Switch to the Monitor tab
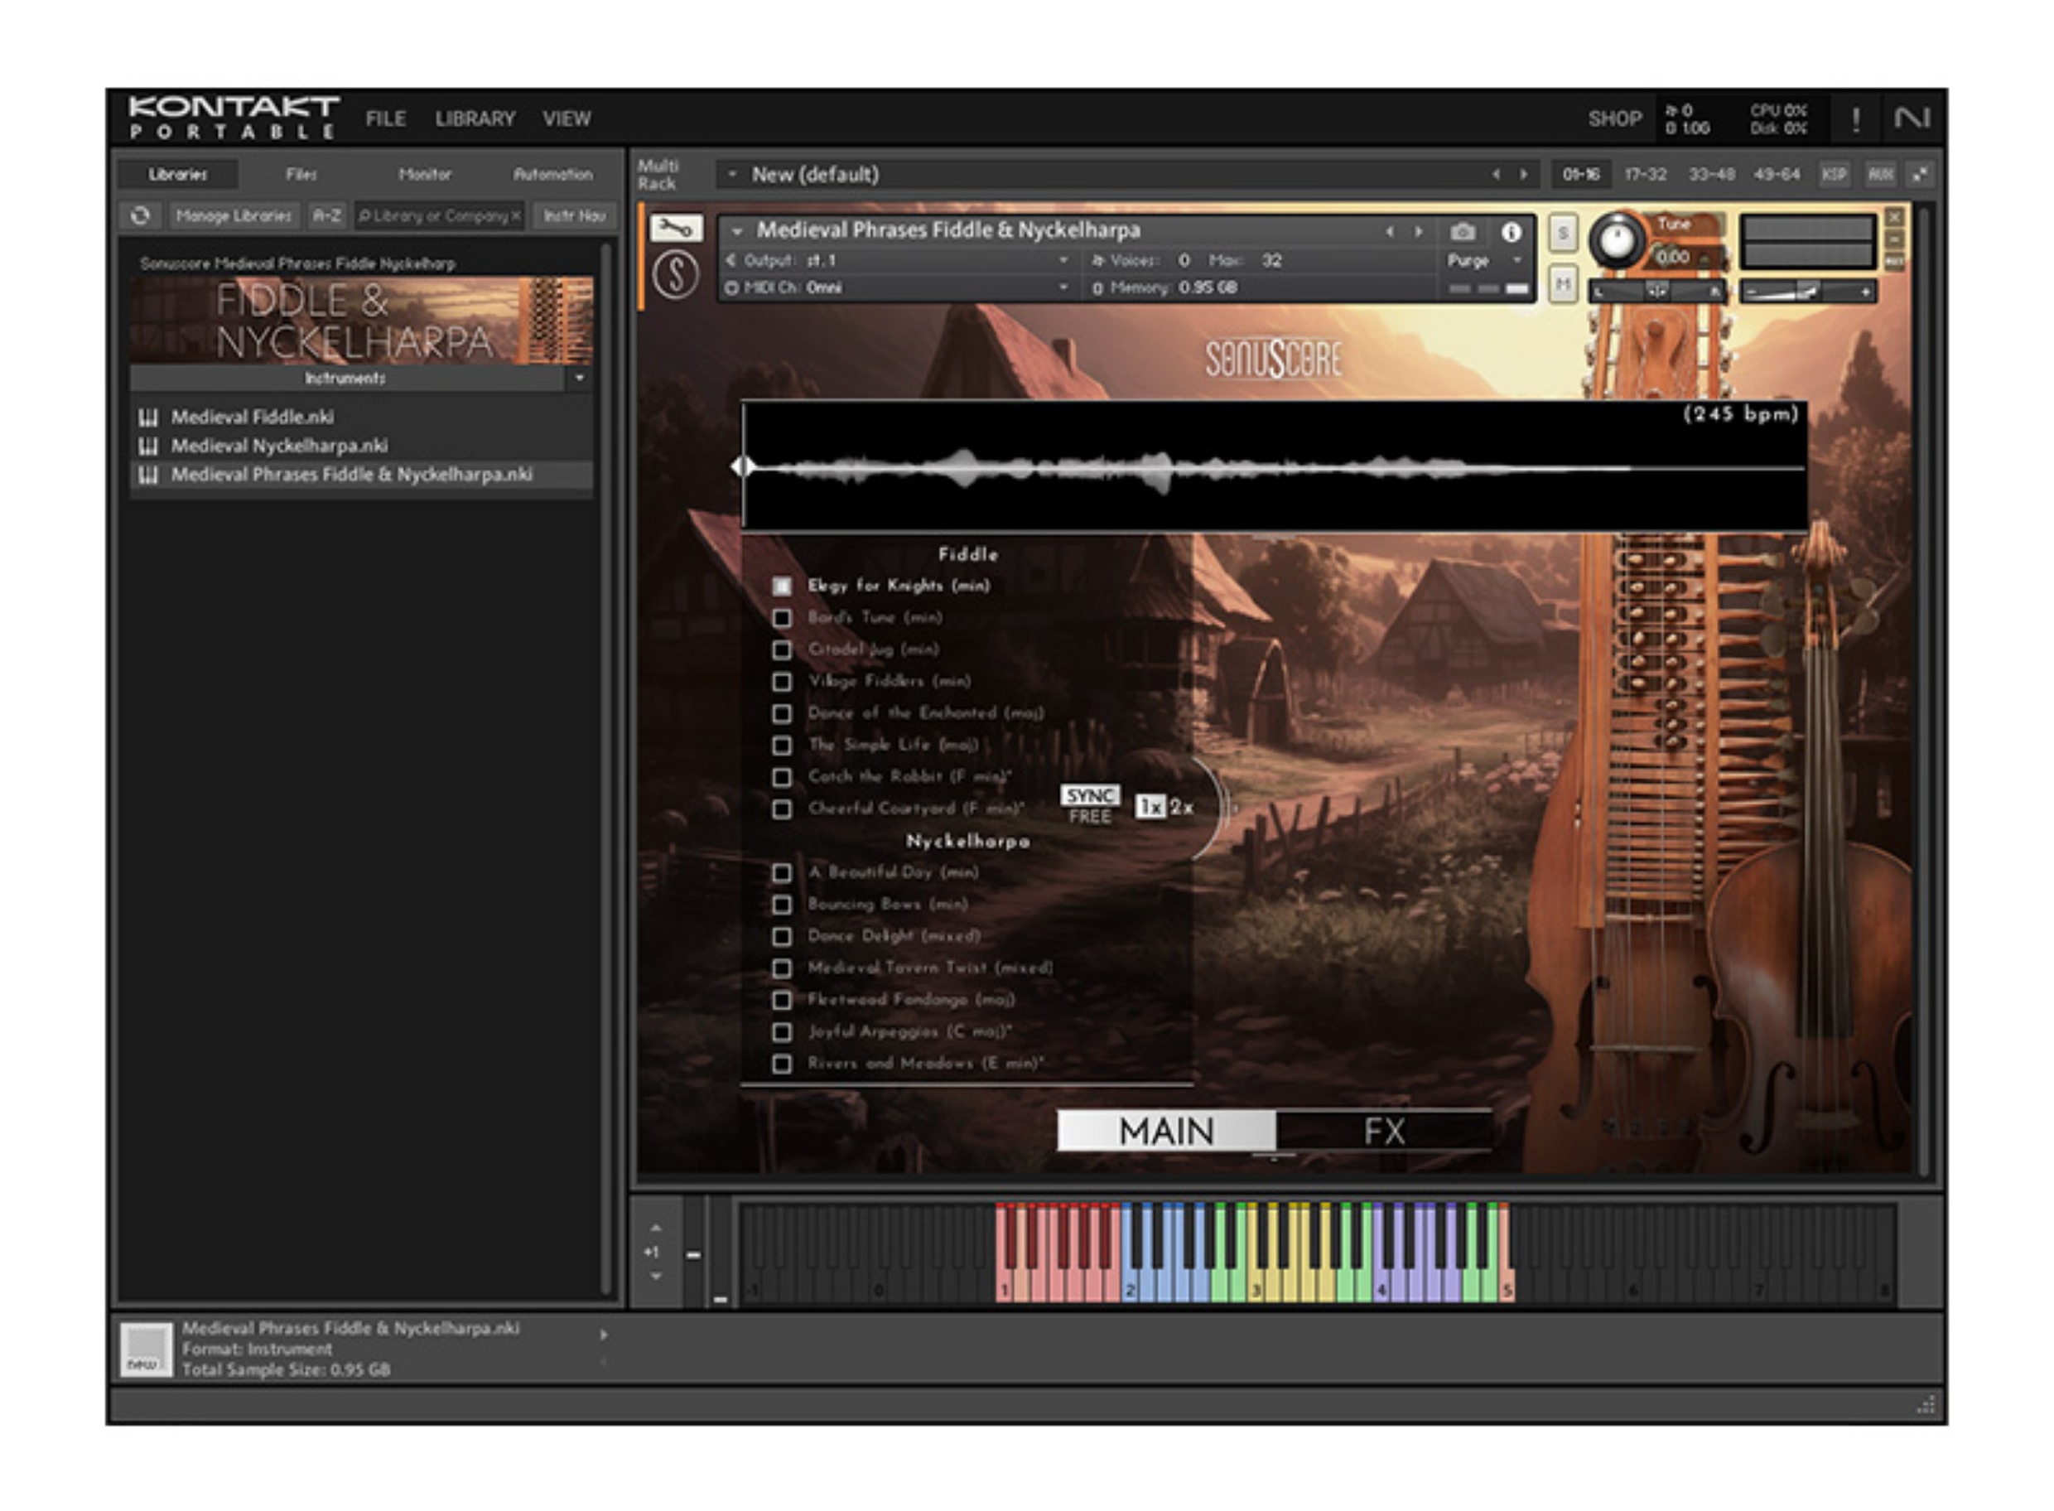Viewport: 2054px width, 1511px height. (x=424, y=174)
